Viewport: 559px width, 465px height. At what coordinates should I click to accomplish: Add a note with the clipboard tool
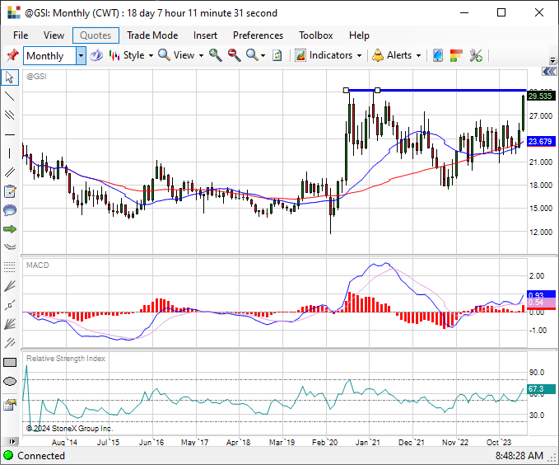pos(10,192)
